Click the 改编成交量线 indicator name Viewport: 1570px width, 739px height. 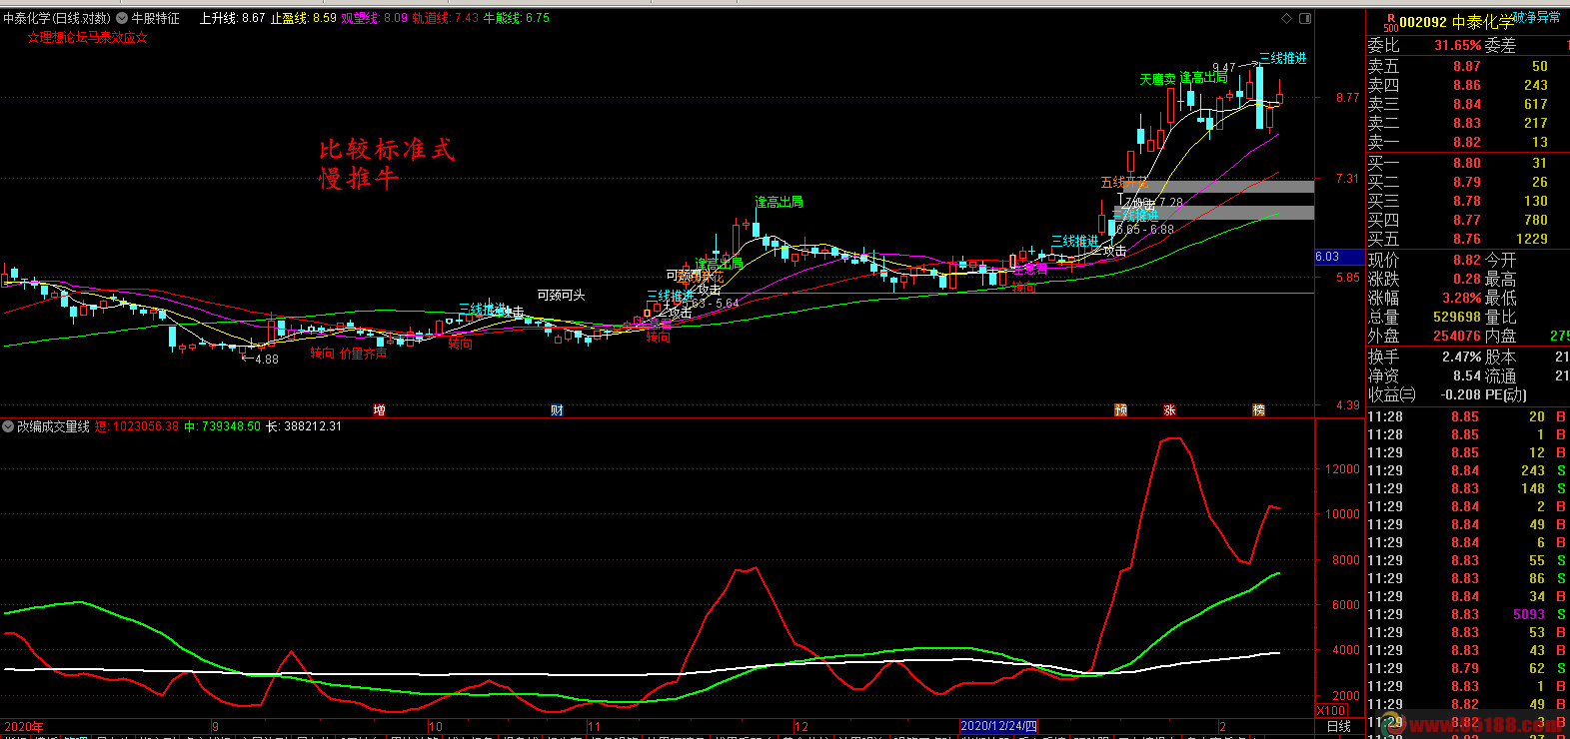(53, 426)
